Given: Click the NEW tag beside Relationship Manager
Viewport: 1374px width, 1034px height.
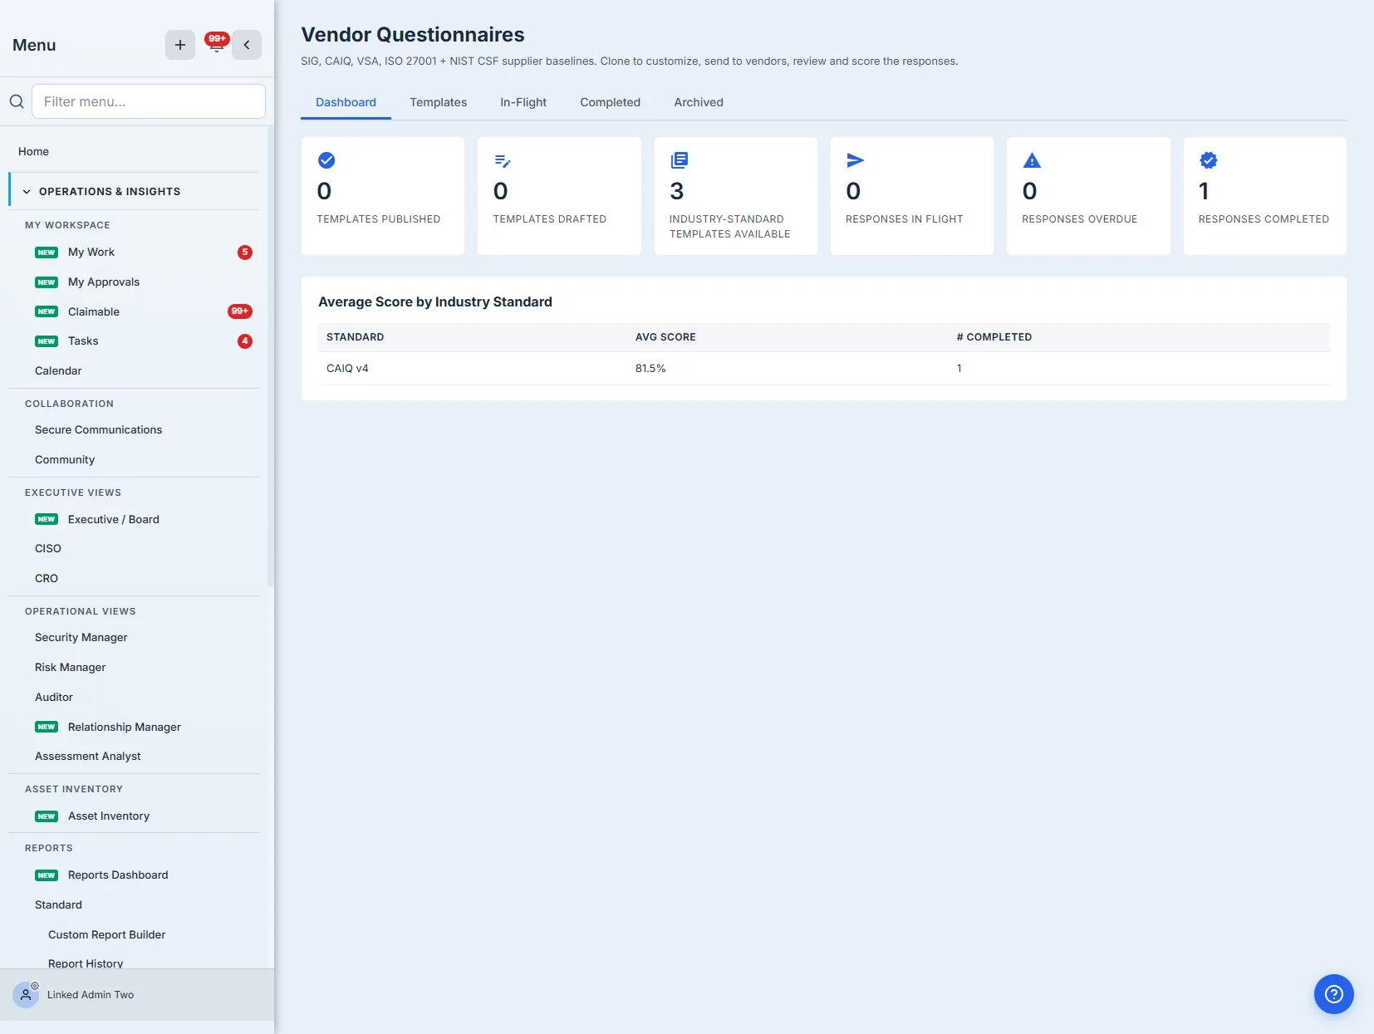Looking at the screenshot, I should pos(47,727).
